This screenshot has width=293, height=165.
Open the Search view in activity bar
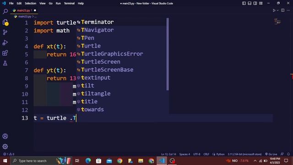[5, 11]
